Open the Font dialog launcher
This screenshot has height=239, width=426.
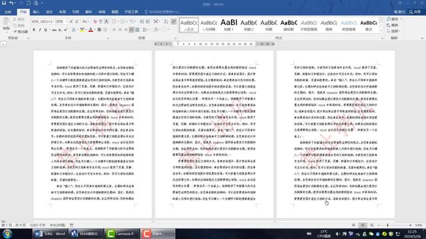(108, 39)
